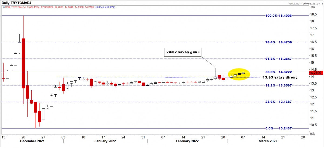Click the yellow highlight ellipse on chart
The height and width of the screenshot is (148, 324).
coord(239,74)
